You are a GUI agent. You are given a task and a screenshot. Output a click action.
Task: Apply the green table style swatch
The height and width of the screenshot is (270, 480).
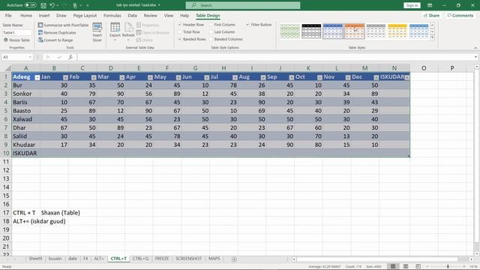click(290, 31)
